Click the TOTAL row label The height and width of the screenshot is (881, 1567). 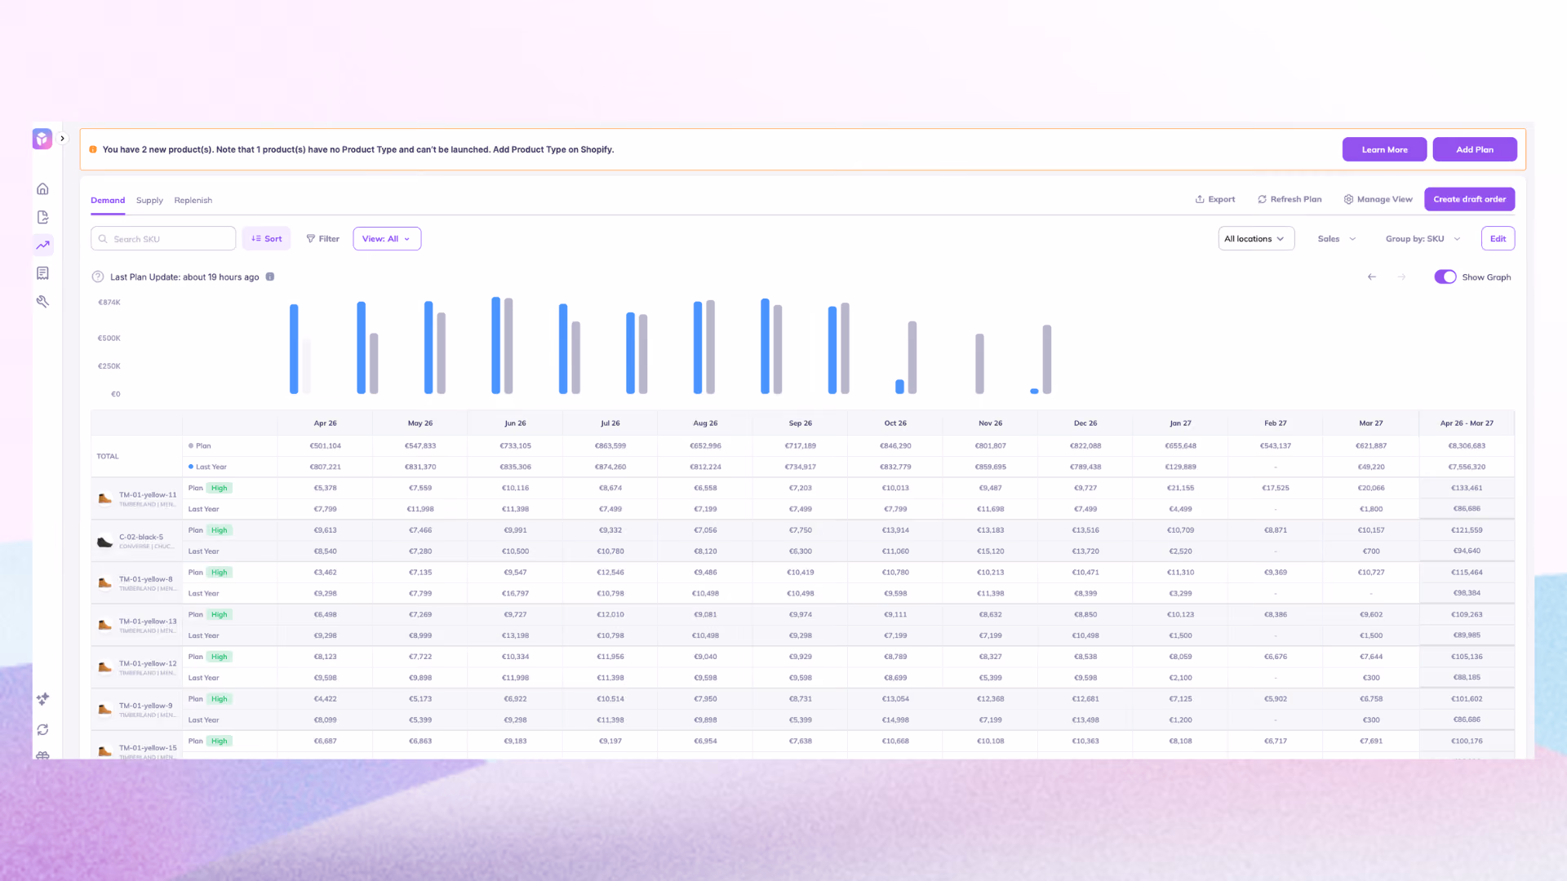(108, 457)
